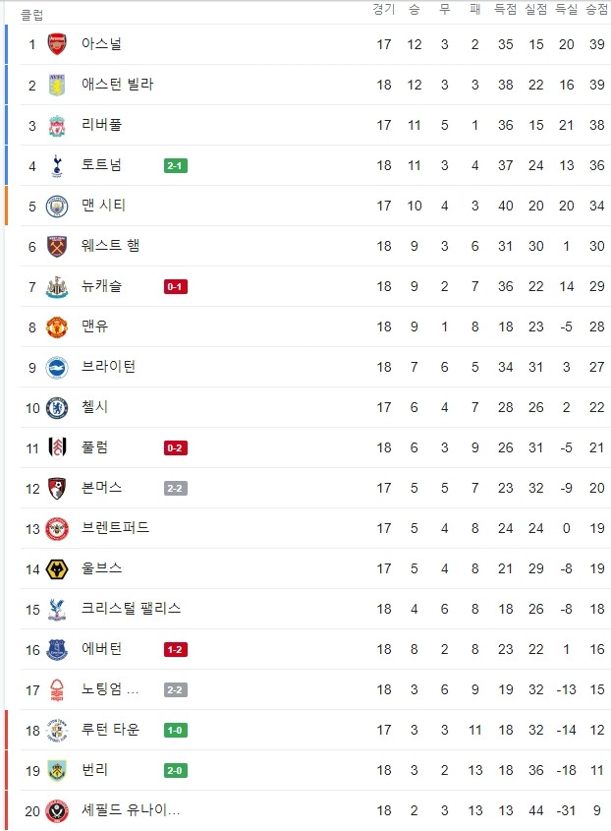Click the Arsenal club crest
The image size is (611, 831).
(57, 44)
